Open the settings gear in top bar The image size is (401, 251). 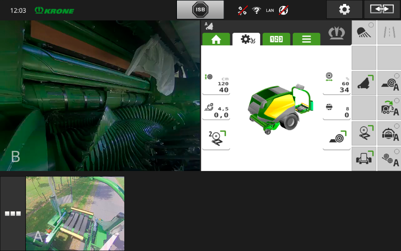pos(344,9)
